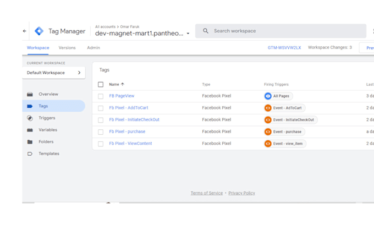Click the All Pages trigger chip
The image size is (374, 225).
(x=278, y=96)
